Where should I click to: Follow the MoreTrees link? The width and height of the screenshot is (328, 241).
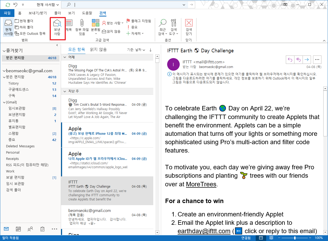click(x=201, y=184)
